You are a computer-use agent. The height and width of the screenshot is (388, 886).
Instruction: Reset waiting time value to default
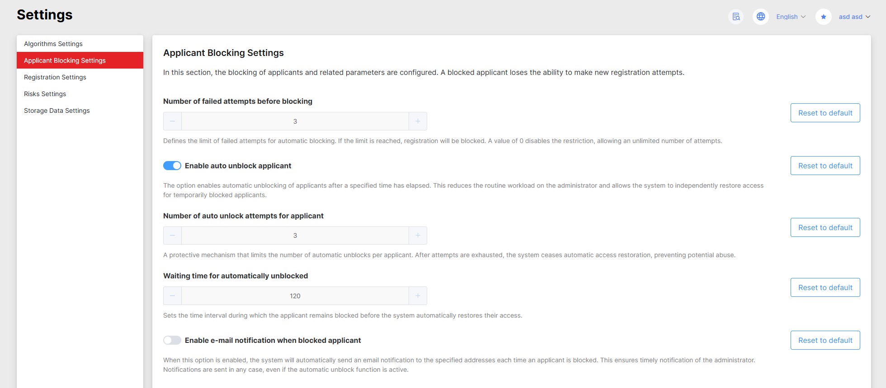[x=825, y=287]
